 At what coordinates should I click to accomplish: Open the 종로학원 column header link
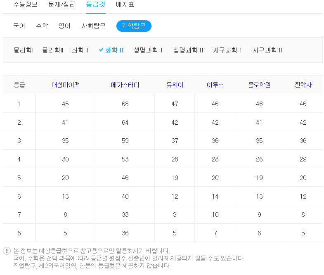[259, 85]
